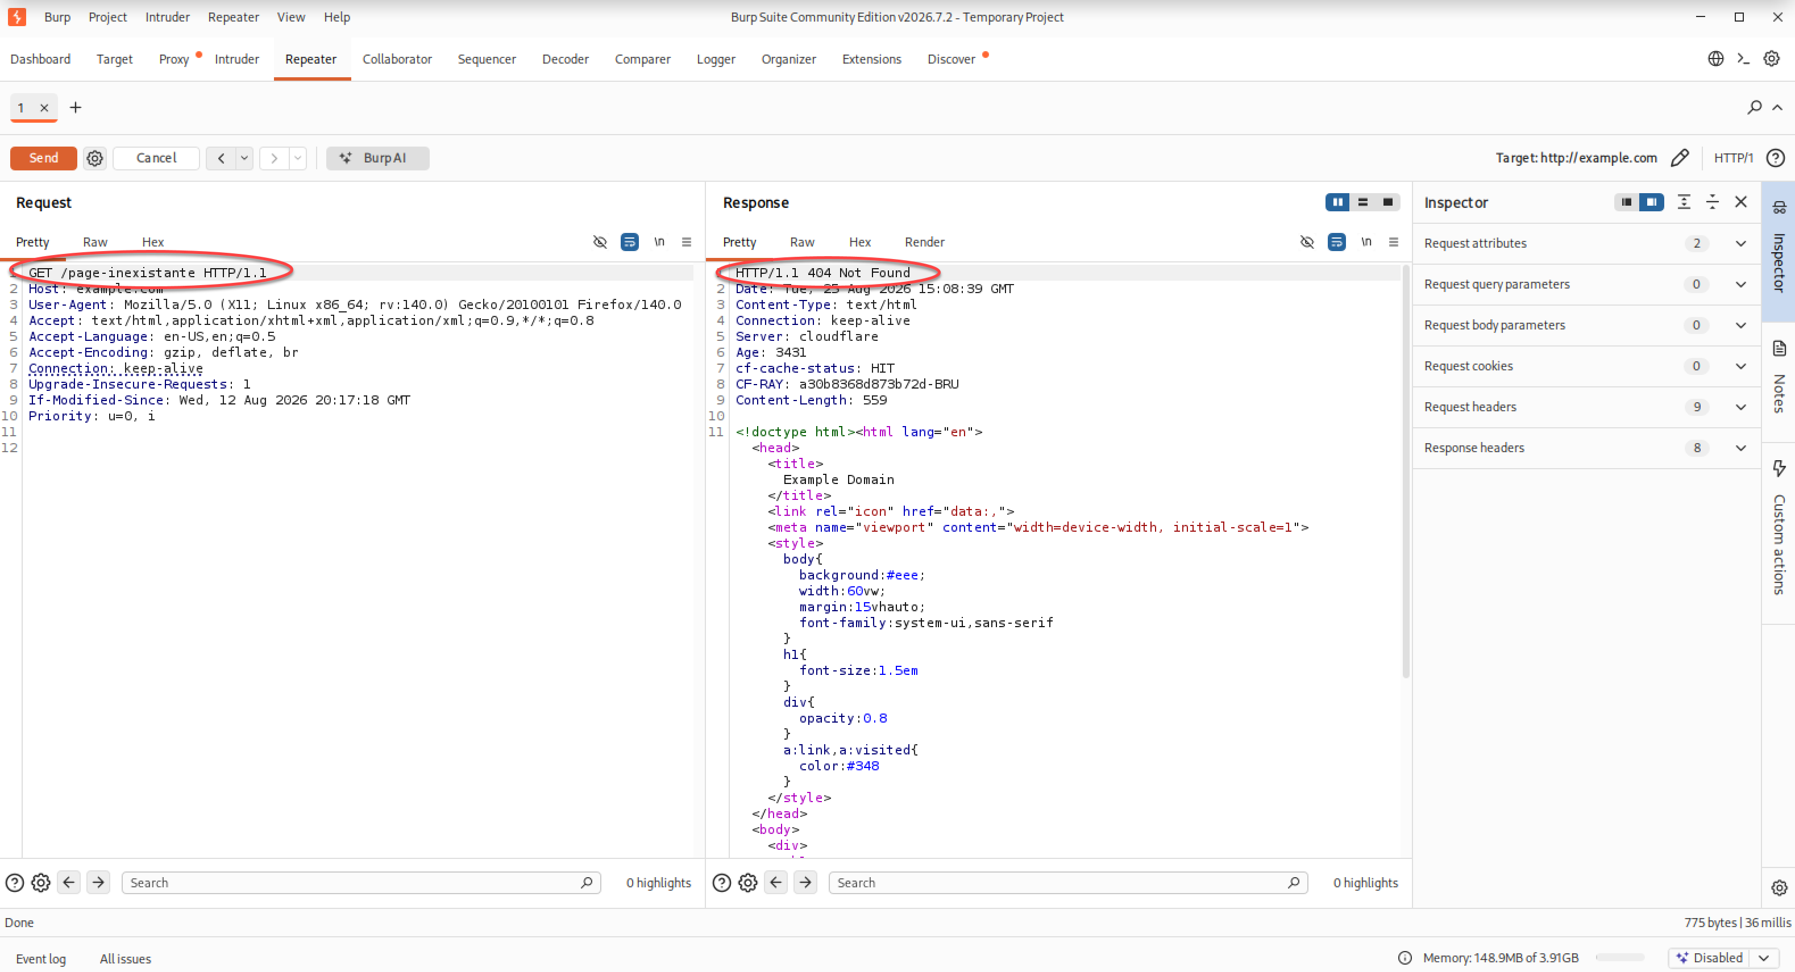The image size is (1795, 972).
Task: Toggle line wrap in Response panel
Action: click(1336, 241)
